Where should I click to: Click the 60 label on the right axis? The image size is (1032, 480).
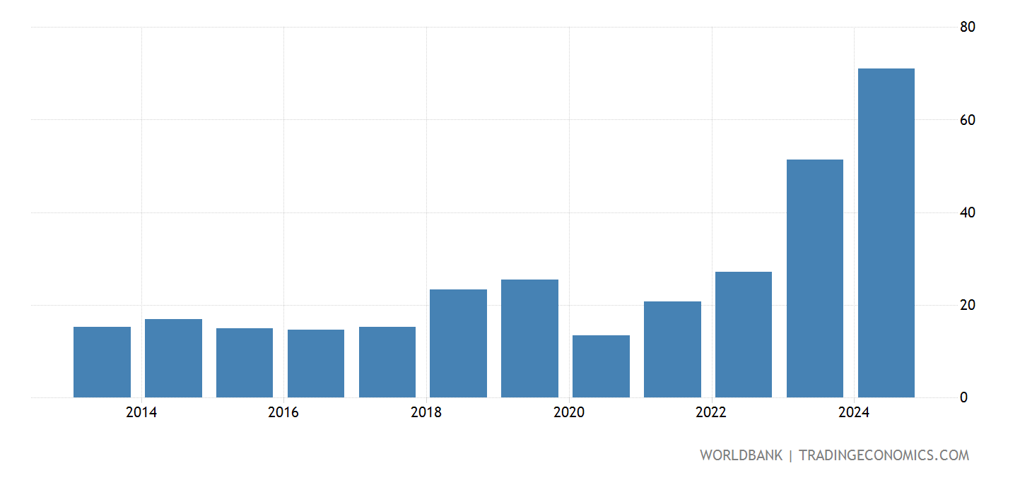pyautogui.click(x=968, y=121)
